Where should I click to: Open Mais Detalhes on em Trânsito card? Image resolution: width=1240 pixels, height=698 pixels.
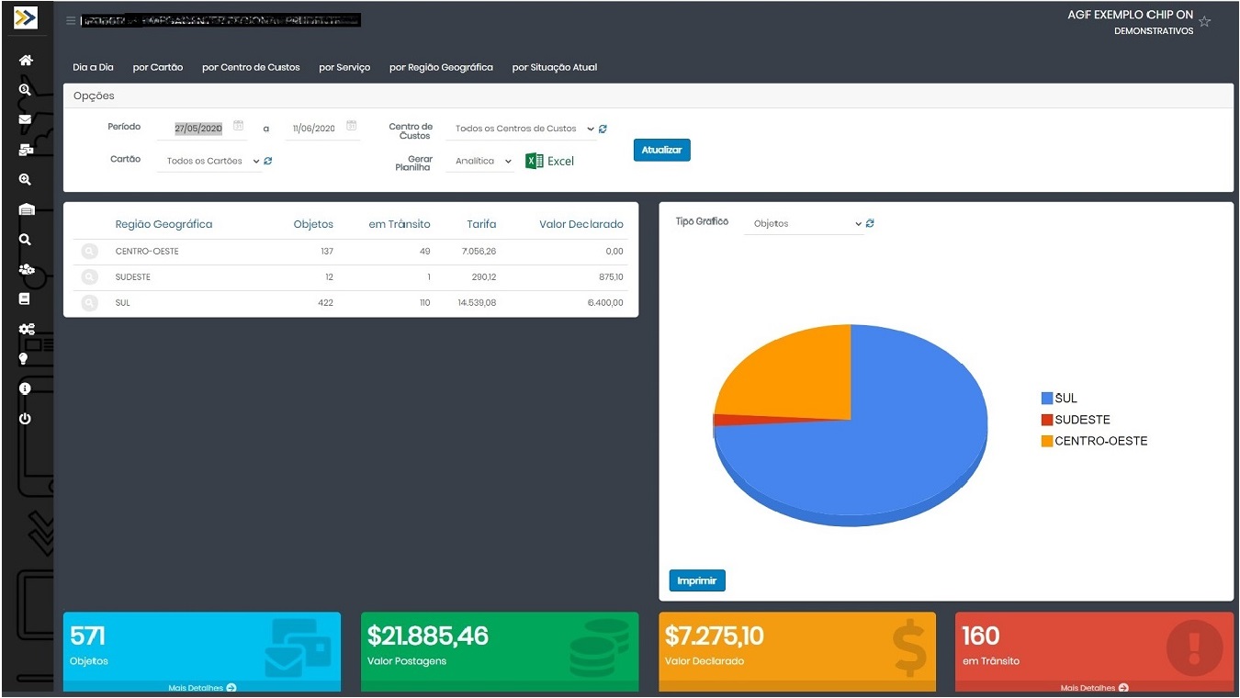1094,687
